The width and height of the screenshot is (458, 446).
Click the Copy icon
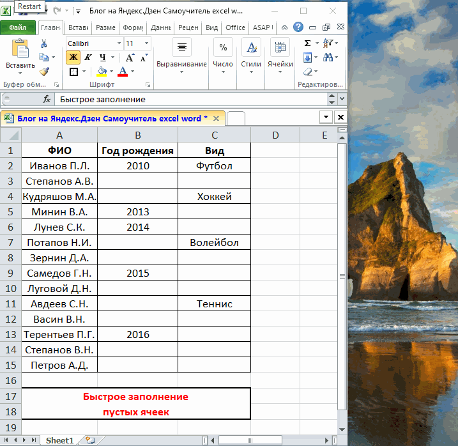pyautogui.click(x=44, y=57)
